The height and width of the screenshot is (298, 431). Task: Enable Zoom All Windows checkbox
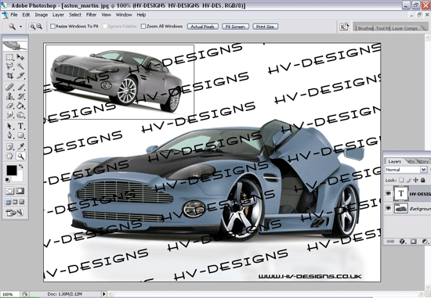143,27
